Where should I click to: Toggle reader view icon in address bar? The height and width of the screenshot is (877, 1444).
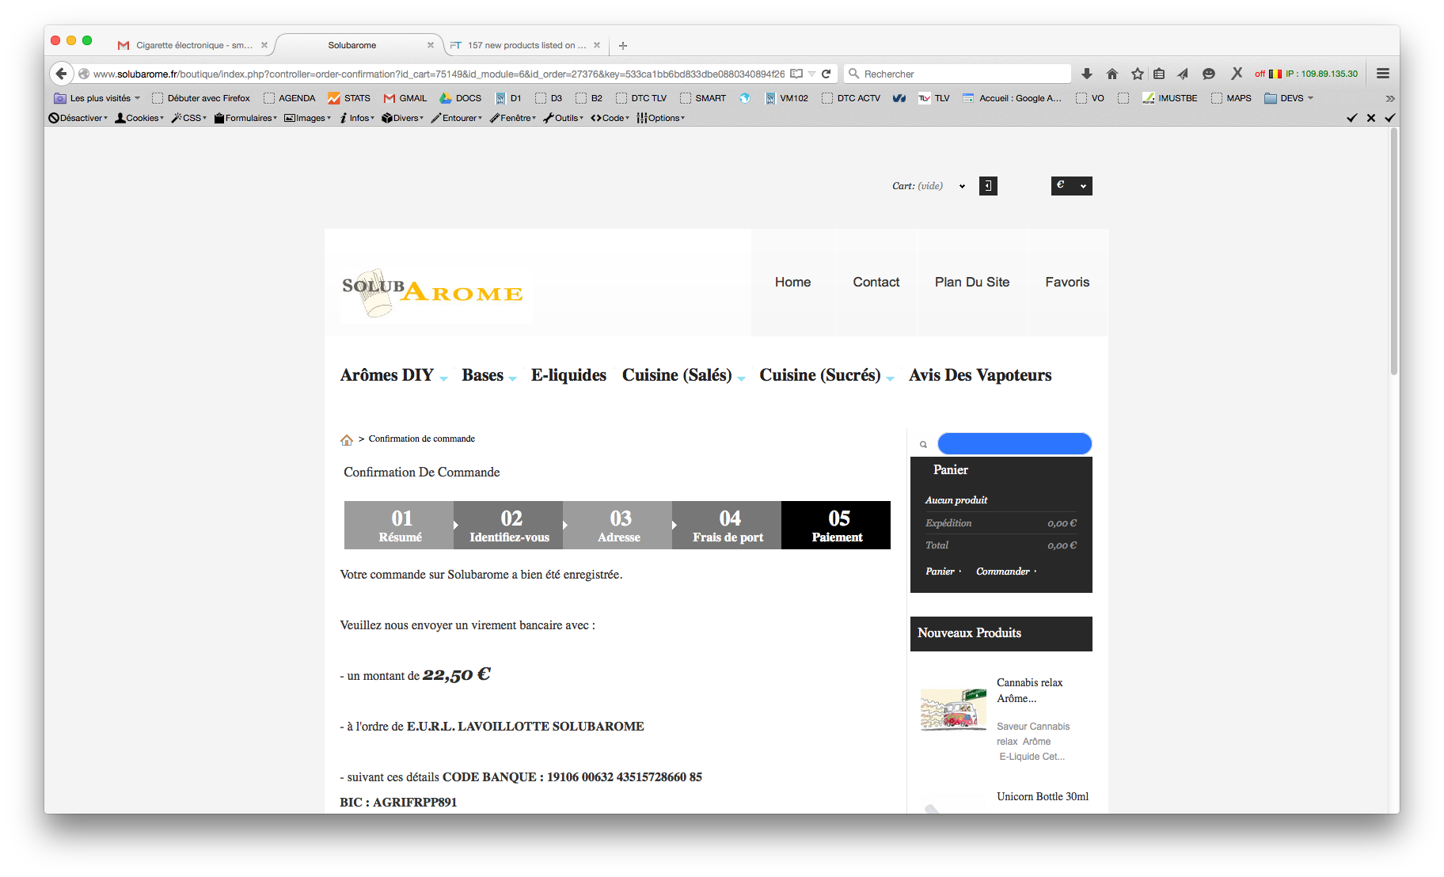(x=796, y=74)
